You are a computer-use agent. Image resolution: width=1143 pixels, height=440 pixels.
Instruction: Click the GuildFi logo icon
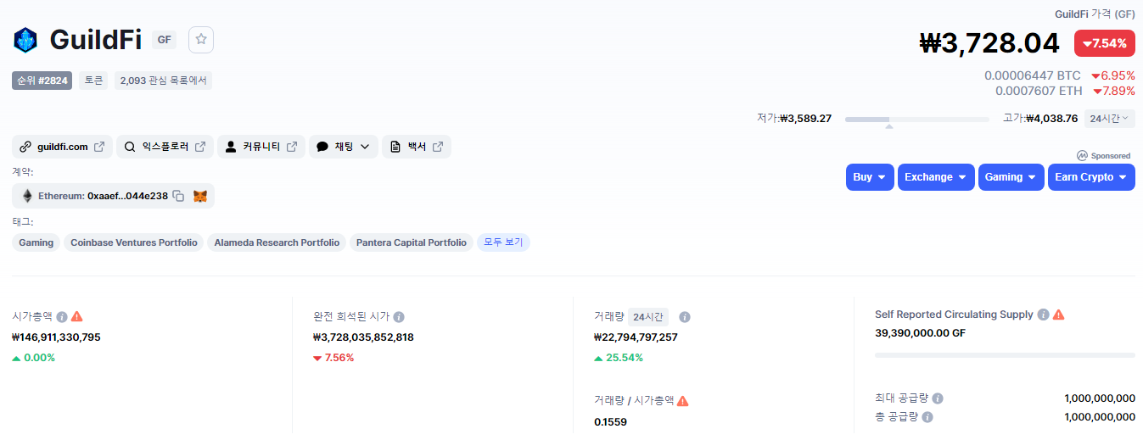pyautogui.click(x=25, y=40)
